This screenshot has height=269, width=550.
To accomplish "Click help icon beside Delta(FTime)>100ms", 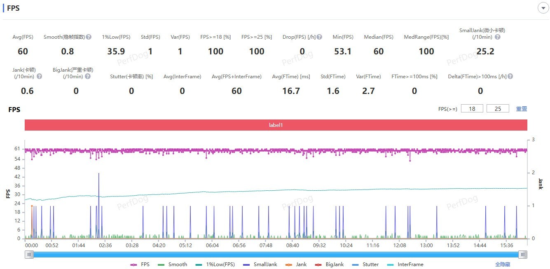I will point(510,76).
